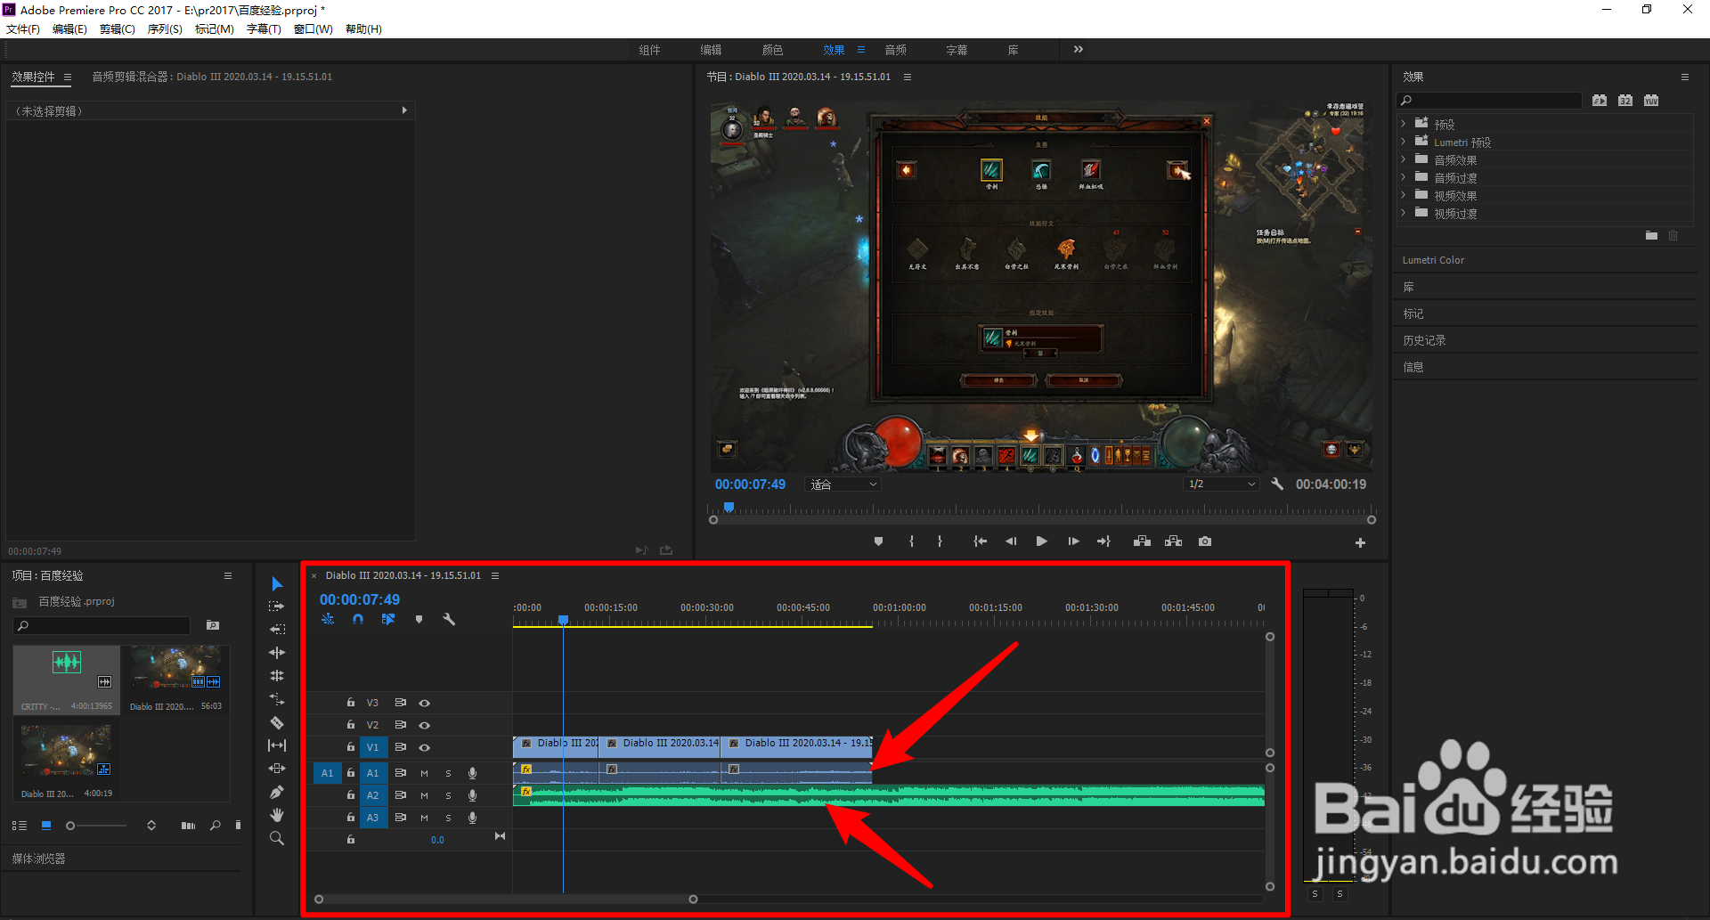The height and width of the screenshot is (920, 1710).
Task: Open program monitor settings wrench
Action: [1277, 484]
